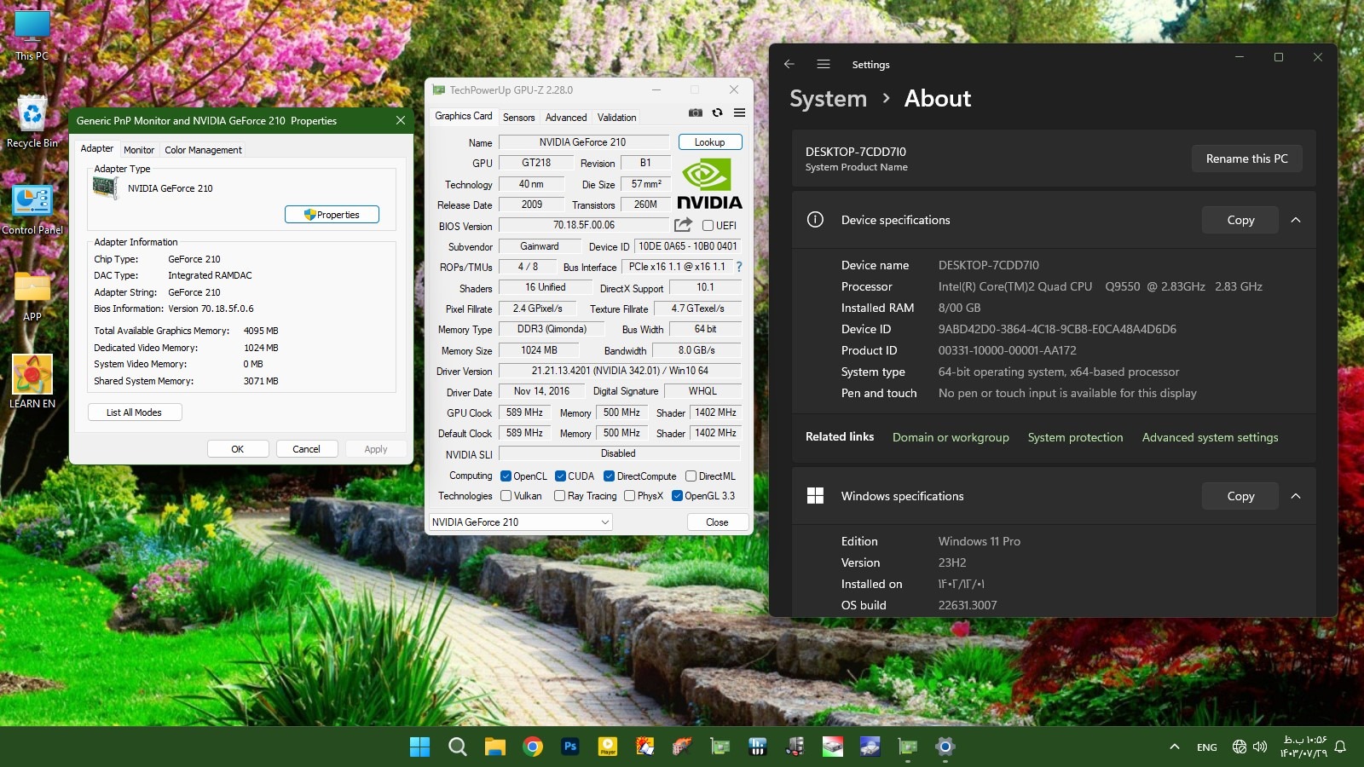This screenshot has height=767, width=1364.
Task: Switch to the Sensors tab
Action: click(x=518, y=118)
